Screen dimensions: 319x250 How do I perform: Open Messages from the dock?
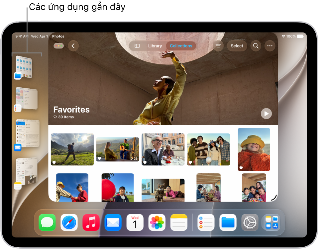(47, 222)
